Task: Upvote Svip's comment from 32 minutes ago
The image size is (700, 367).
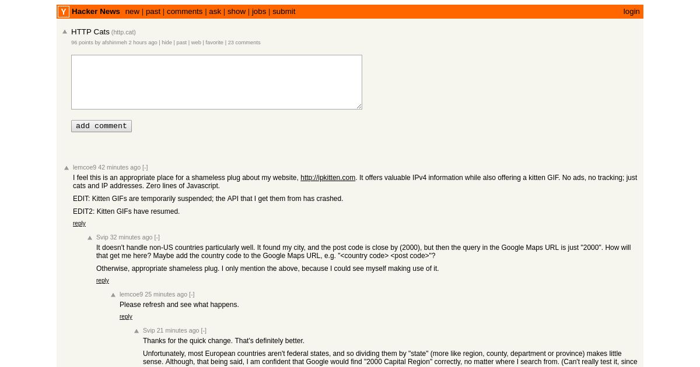Action: [90, 238]
